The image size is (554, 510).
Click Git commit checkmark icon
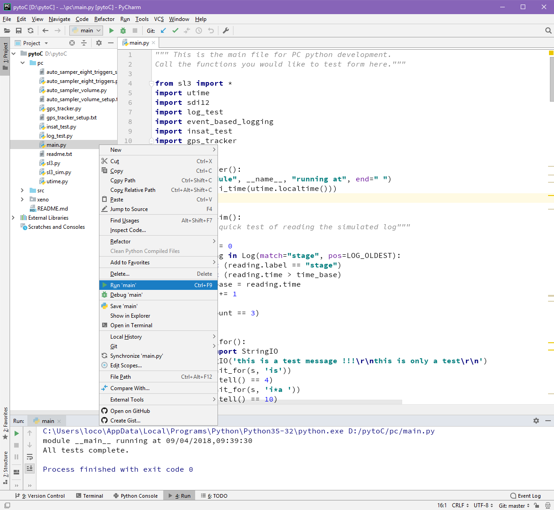175,31
